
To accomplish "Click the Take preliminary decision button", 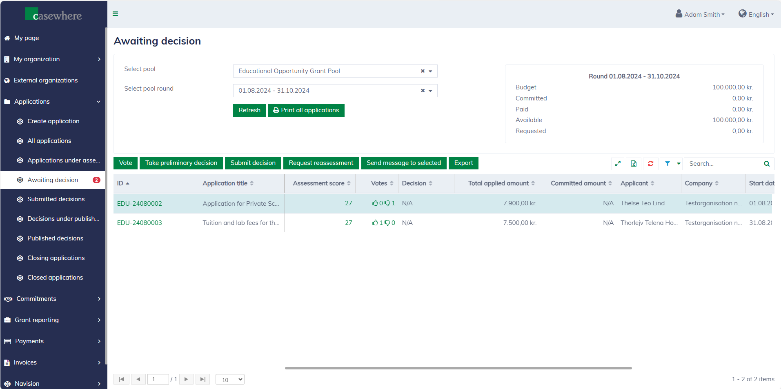I will coord(181,163).
